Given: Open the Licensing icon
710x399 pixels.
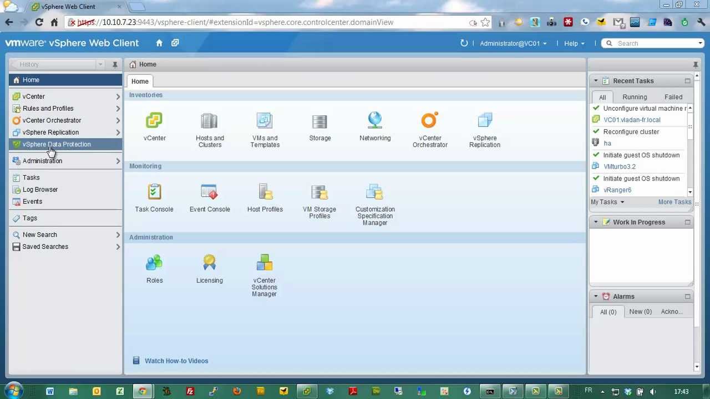Looking at the screenshot, I should (x=209, y=263).
